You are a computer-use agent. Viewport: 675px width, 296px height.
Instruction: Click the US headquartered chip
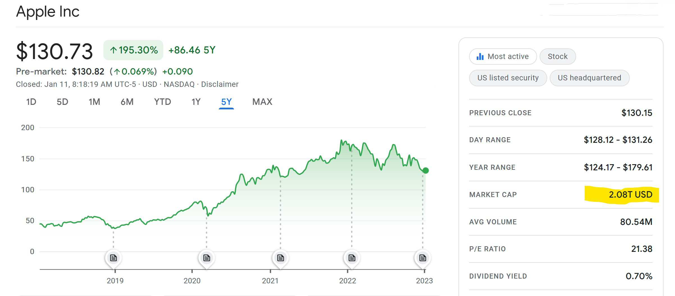point(589,78)
